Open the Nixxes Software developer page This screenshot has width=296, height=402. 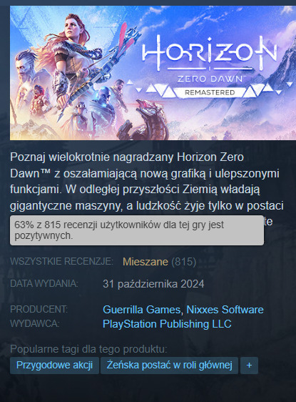click(x=225, y=310)
